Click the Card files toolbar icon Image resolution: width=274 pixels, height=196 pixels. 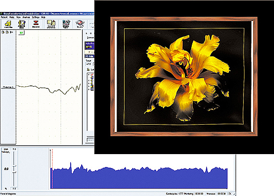(x=8, y=24)
